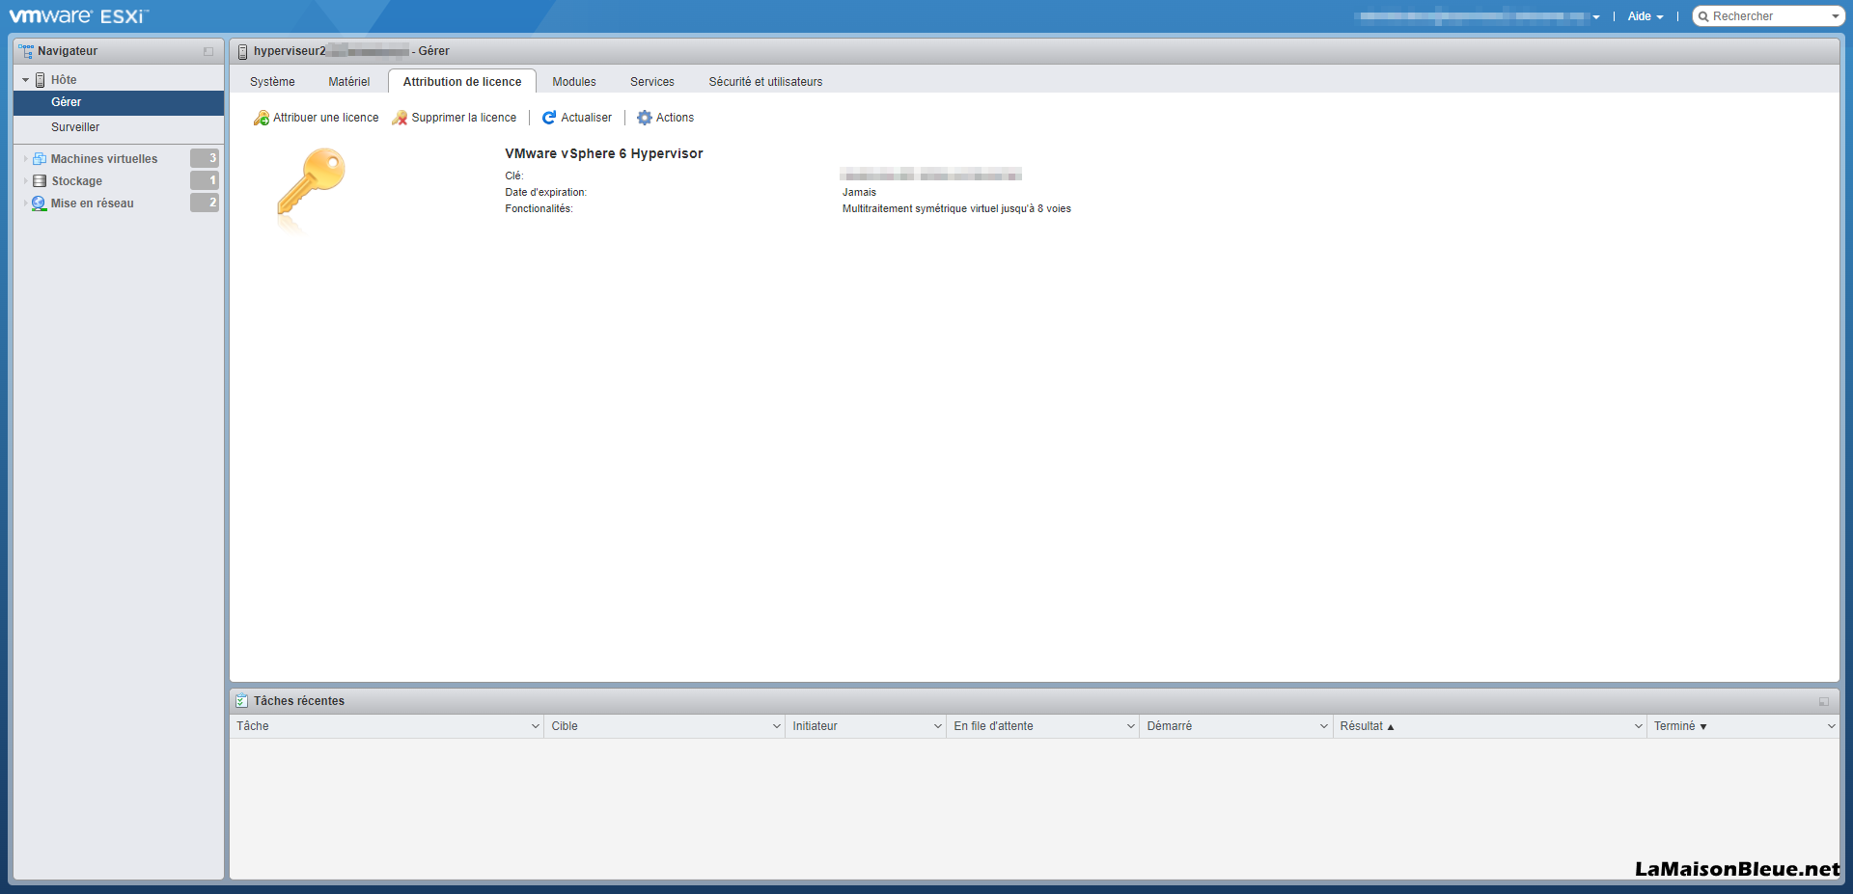Click the Hôte server icon

pyautogui.click(x=41, y=80)
